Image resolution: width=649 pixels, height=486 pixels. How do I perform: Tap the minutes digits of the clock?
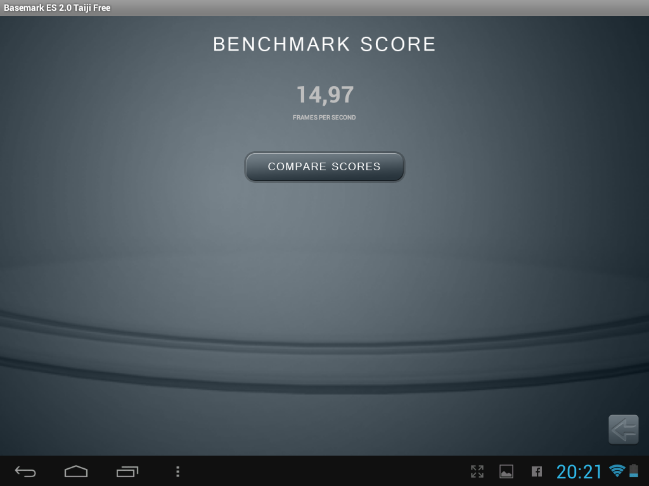[593, 471]
